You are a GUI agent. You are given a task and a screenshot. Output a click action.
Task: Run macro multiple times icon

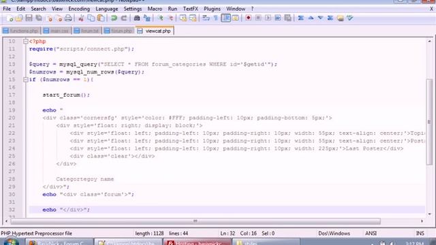[277, 18]
